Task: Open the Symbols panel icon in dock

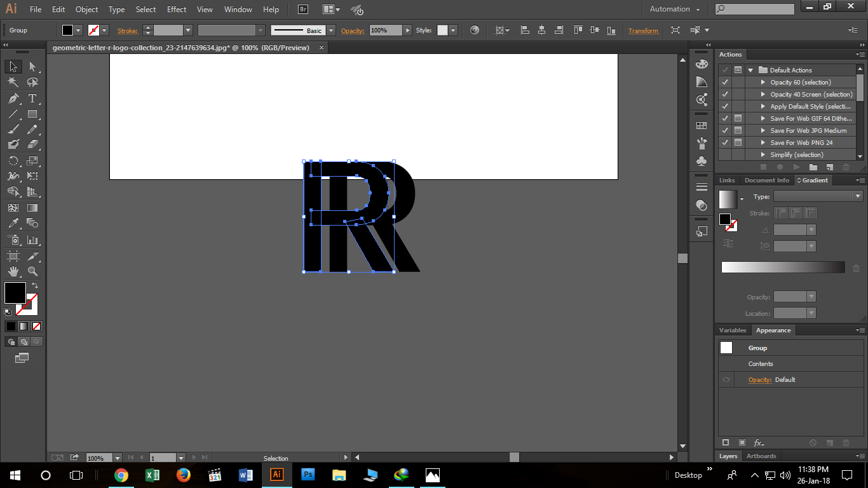Action: click(702, 161)
